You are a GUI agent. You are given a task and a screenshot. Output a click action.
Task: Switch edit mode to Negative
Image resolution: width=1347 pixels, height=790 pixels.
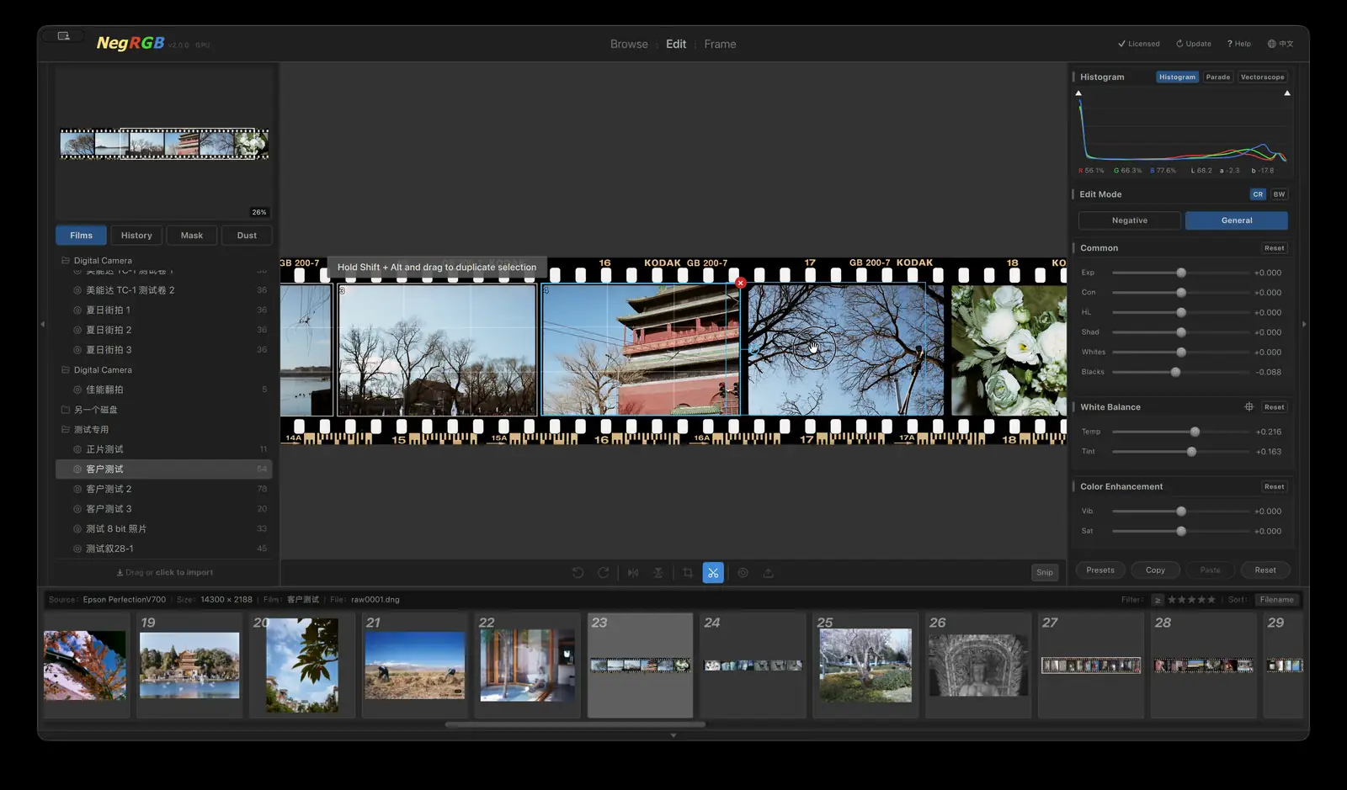click(x=1129, y=220)
